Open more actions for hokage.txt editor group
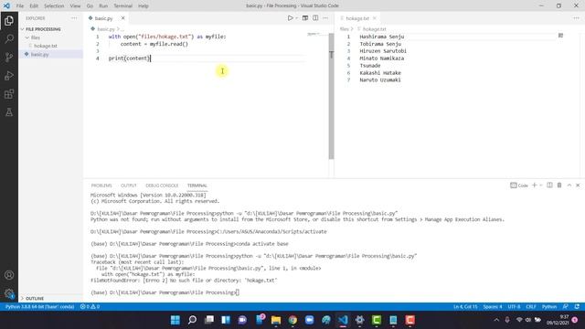The height and width of the screenshot is (329, 585). pyautogui.click(x=576, y=18)
